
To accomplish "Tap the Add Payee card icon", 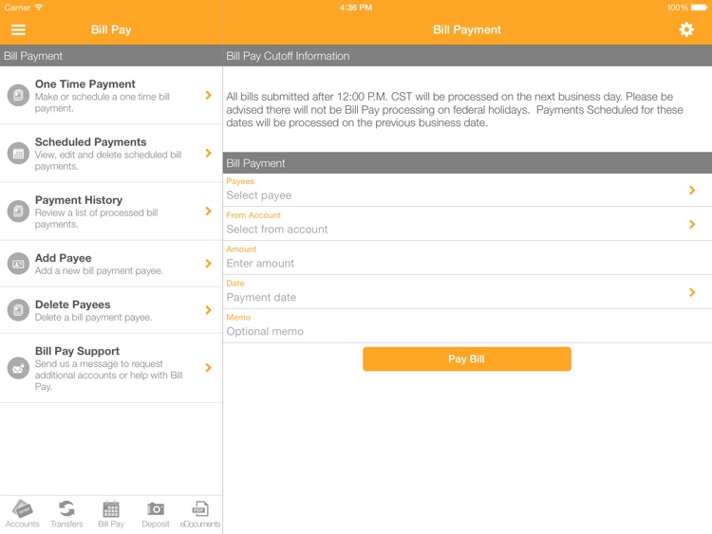I will pos(18,264).
